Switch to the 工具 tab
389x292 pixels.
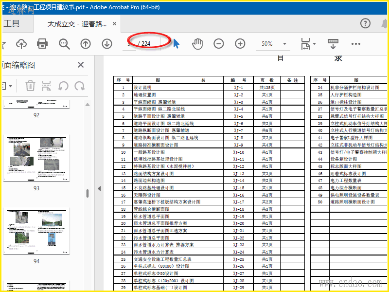[x=12, y=23]
